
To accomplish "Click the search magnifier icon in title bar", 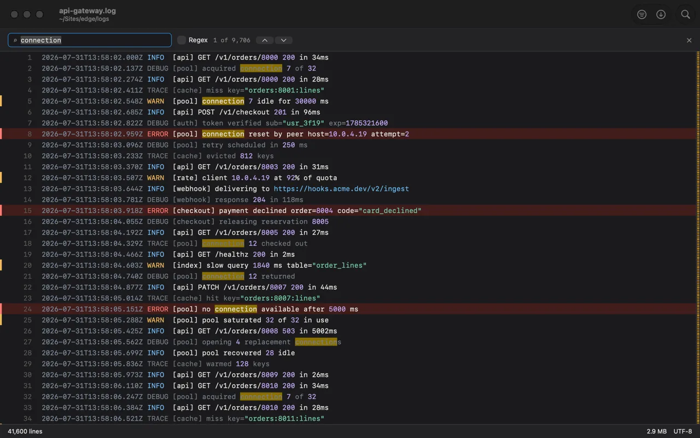I will (685, 15).
